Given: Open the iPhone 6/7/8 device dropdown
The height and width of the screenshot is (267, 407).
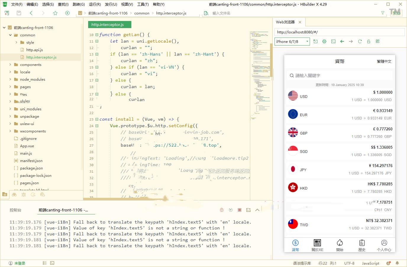Looking at the screenshot, I should [x=292, y=41].
